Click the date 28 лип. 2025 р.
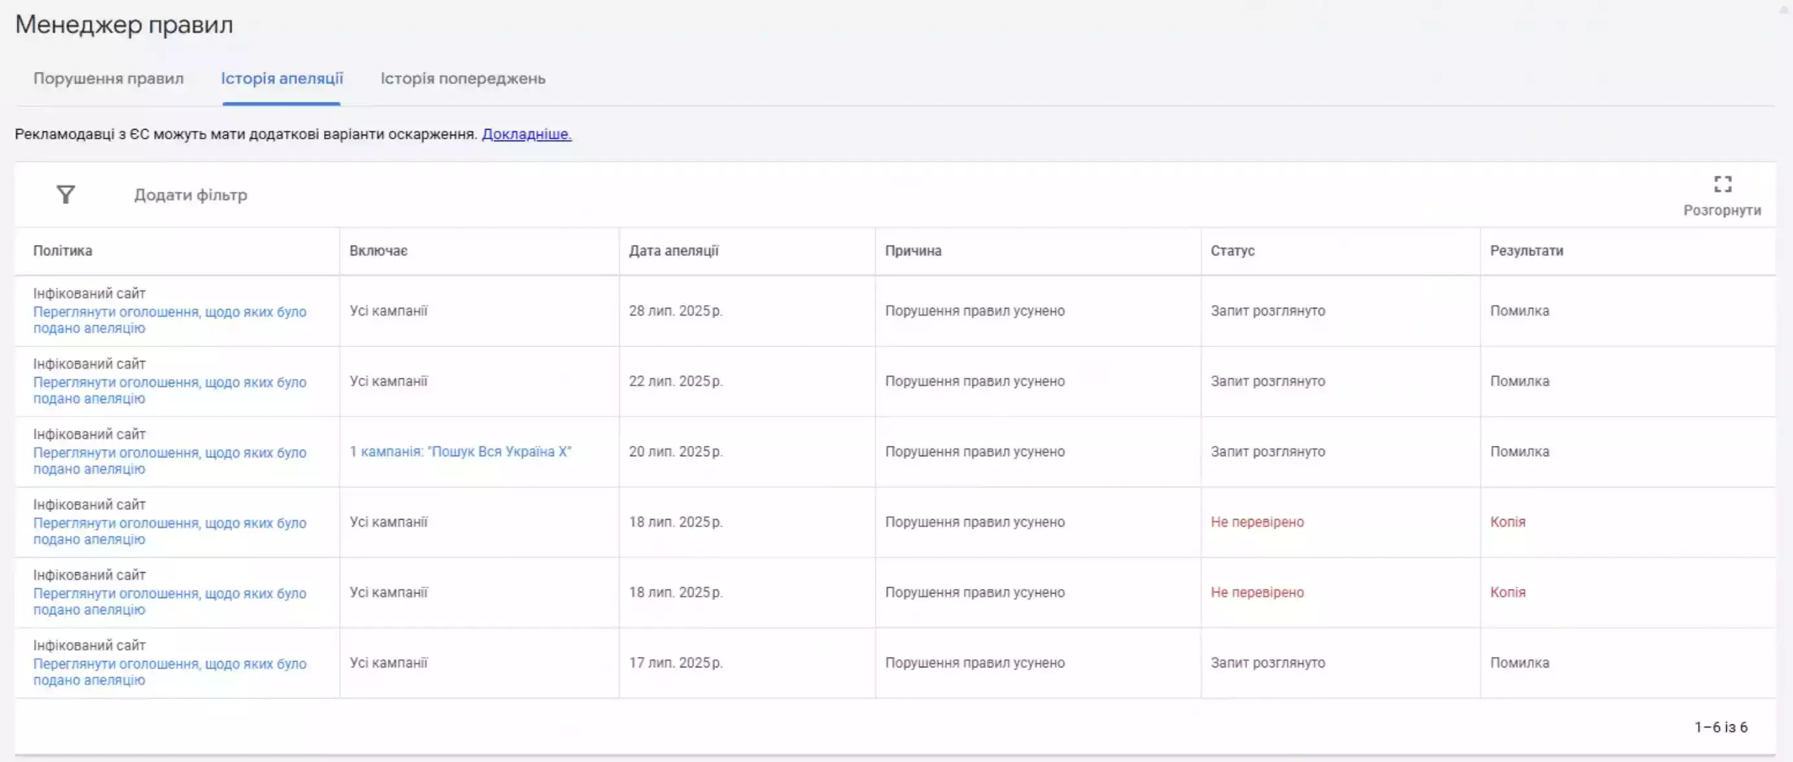Image resolution: width=1793 pixels, height=762 pixels. 676,311
